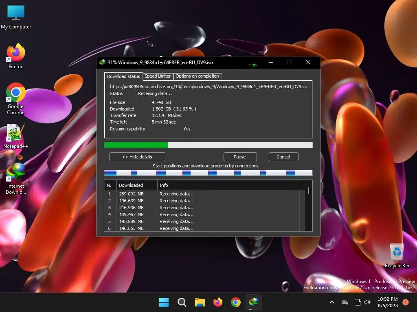Open Options on completion tab
Viewport: 417px width, 312px height.
pos(198,76)
